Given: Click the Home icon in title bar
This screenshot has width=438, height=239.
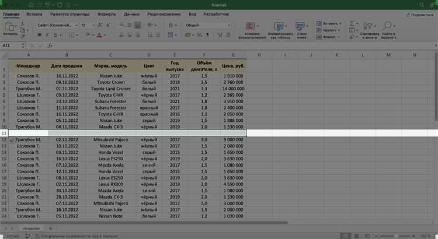Looking at the screenshot, I should pyautogui.click(x=31, y=5).
